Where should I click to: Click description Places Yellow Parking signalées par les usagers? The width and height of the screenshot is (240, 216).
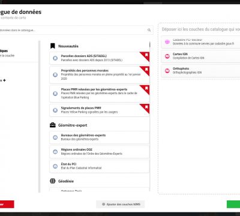pos(89,112)
